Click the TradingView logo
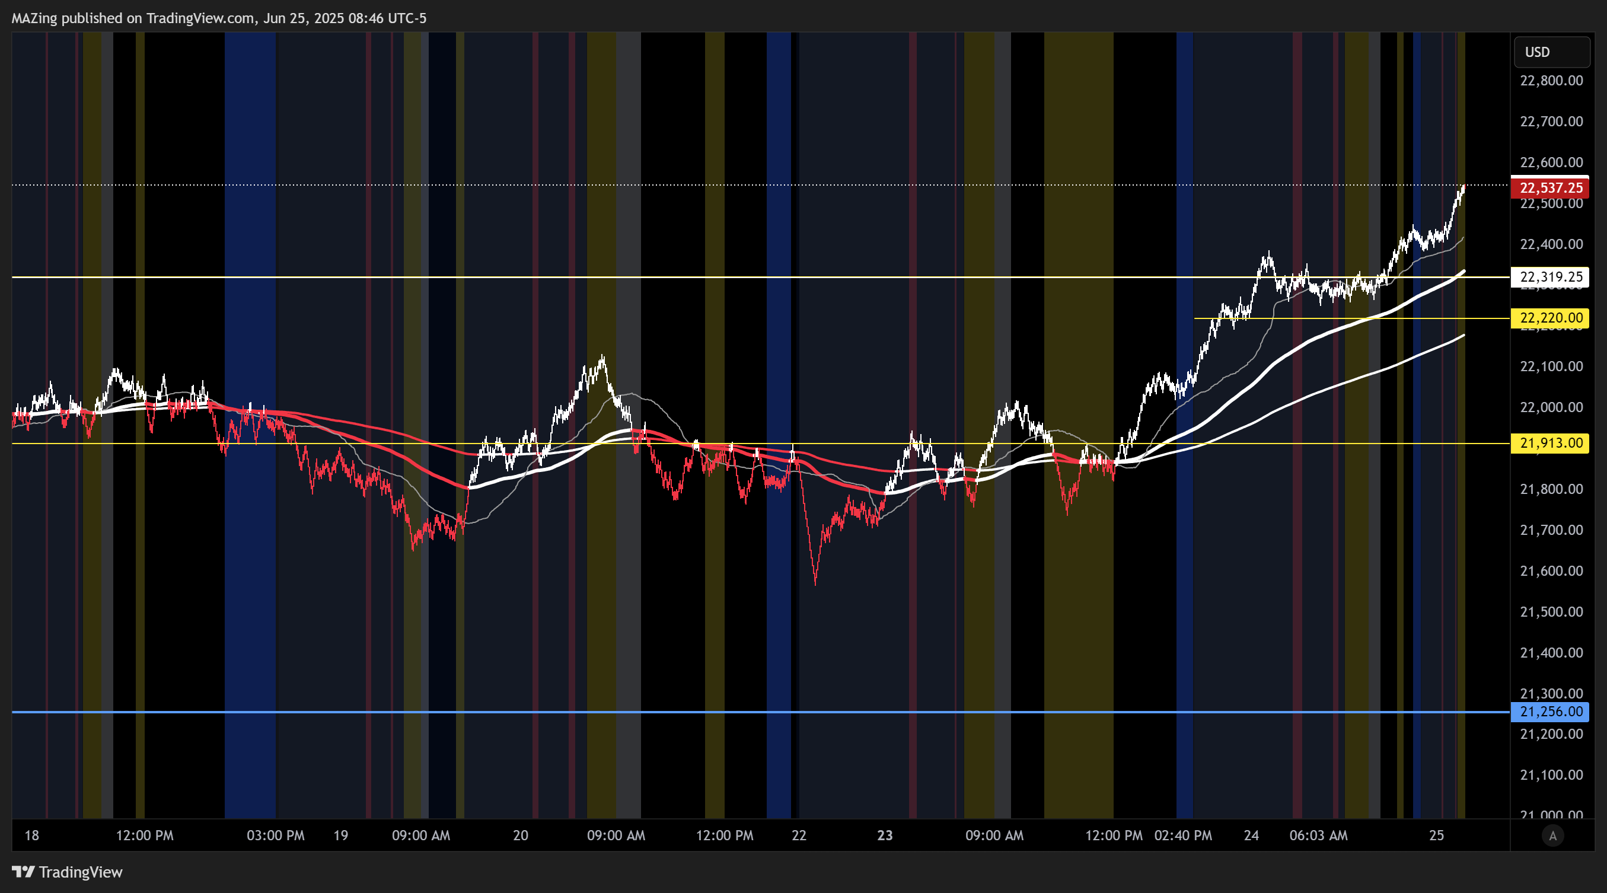1607x893 pixels. tap(68, 872)
